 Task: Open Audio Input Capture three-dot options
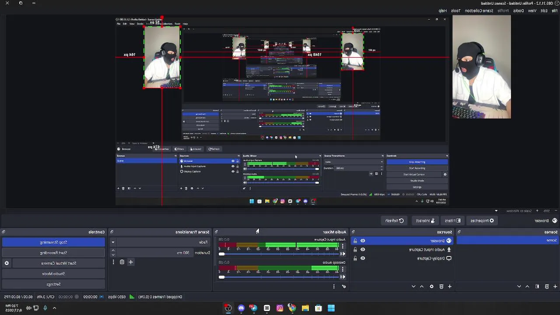[x=343, y=247]
